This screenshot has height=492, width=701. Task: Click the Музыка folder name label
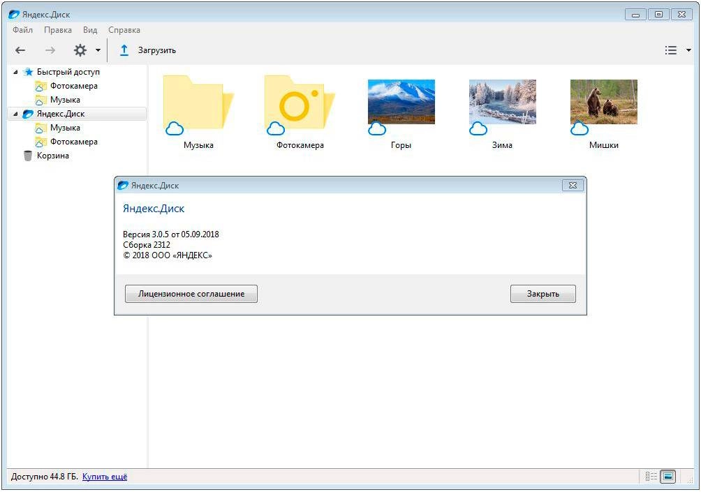[198, 145]
